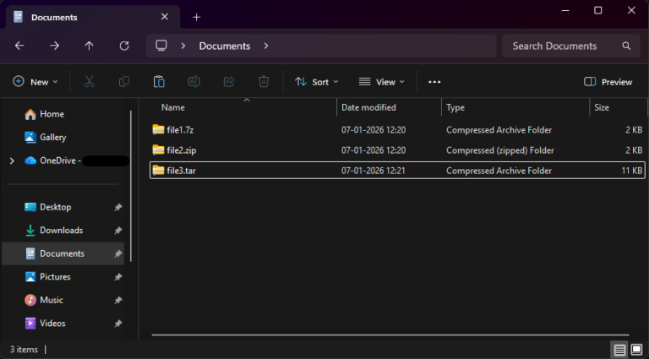
Task: Click 'Compressed (zipped) Folder' type cell
Action: pos(500,150)
